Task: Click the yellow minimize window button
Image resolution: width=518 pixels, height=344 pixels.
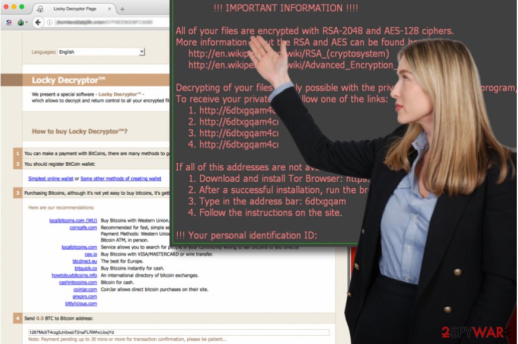Action: coord(14,7)
